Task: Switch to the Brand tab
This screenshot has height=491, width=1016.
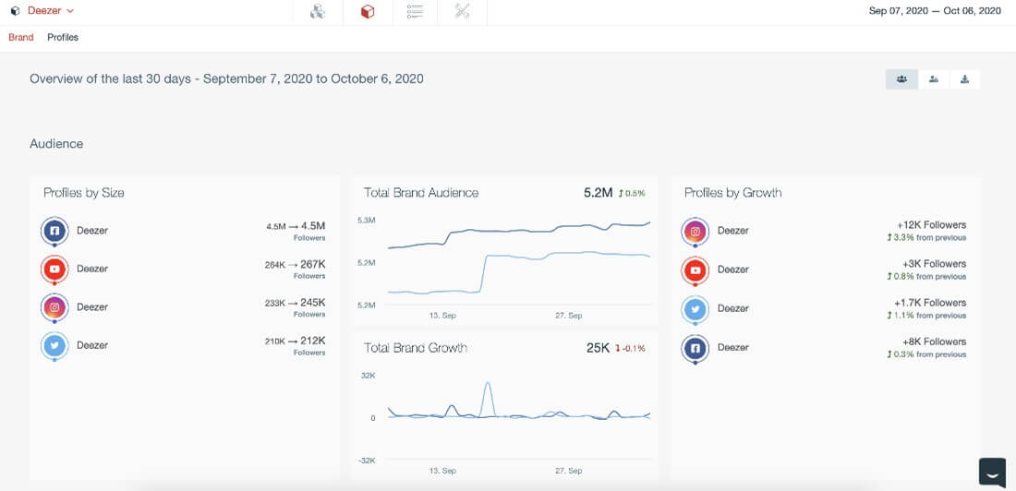Action: [20, 38]
